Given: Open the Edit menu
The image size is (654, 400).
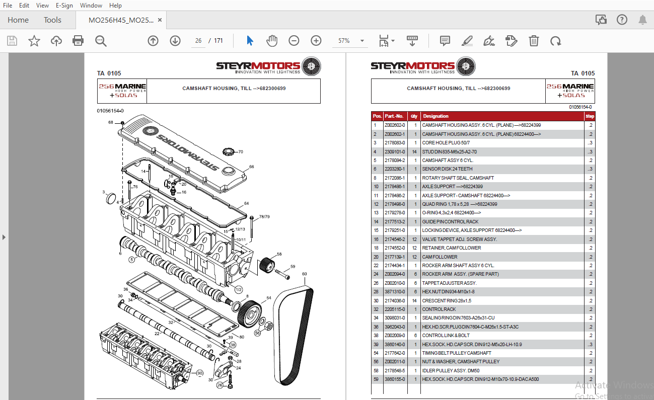Looking at the screenshot, I should click(x=24, y=6).
